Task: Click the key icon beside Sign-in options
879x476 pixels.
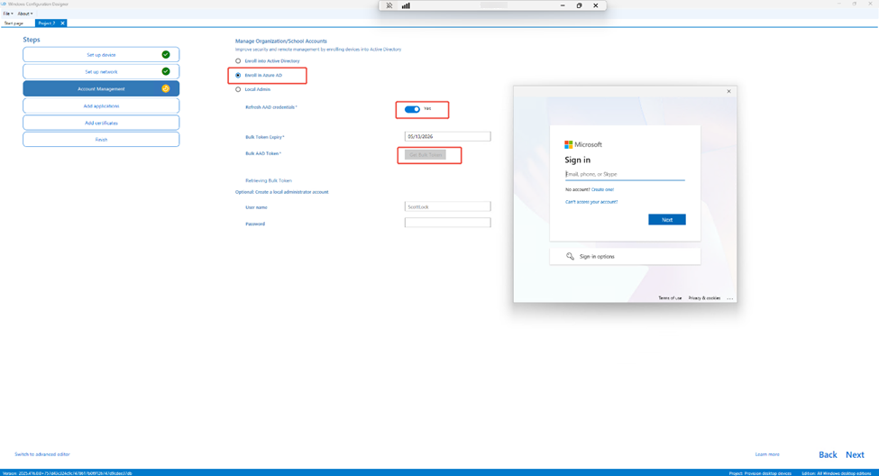Action: (570, 256)
